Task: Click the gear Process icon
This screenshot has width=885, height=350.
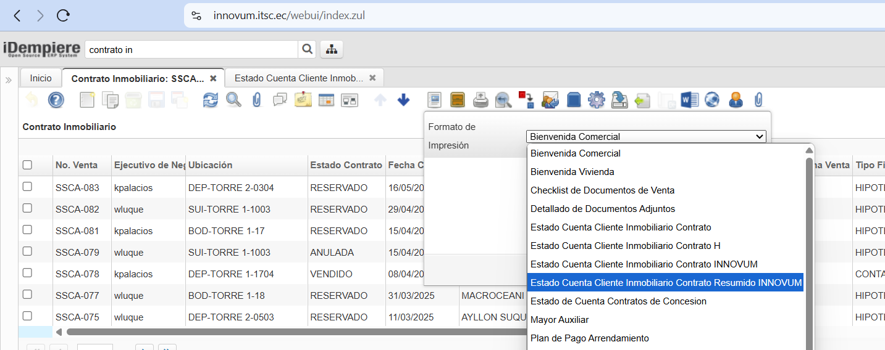Action: coord(596,100)
